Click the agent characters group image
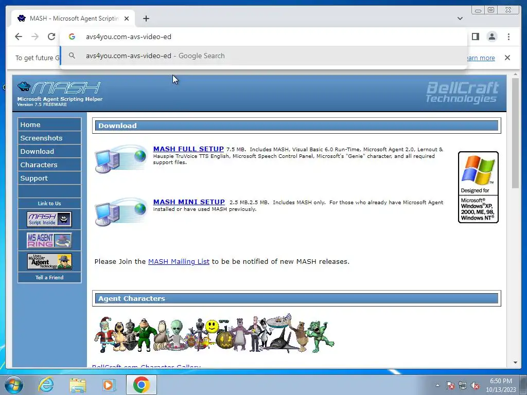This screenshot has width=527, height=395. coord(214,333)
